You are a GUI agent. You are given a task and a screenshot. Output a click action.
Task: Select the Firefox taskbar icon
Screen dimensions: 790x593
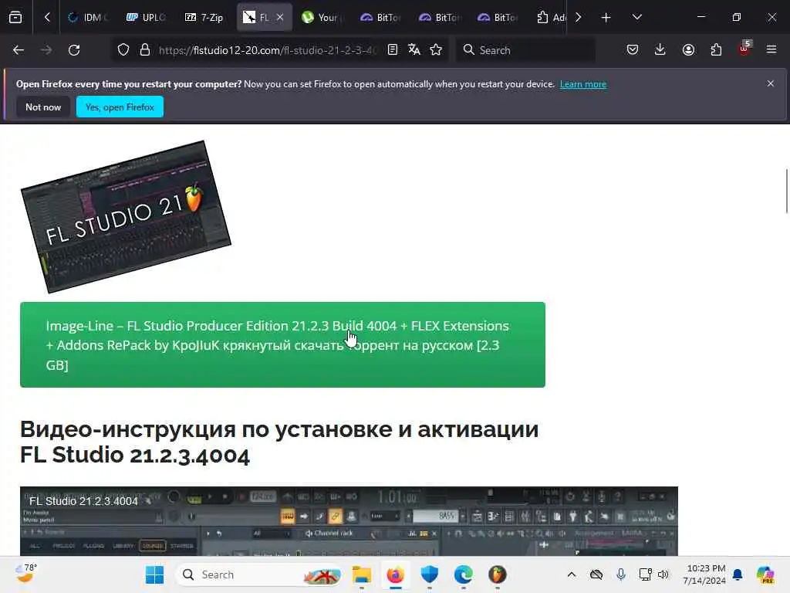click(396, 574)
